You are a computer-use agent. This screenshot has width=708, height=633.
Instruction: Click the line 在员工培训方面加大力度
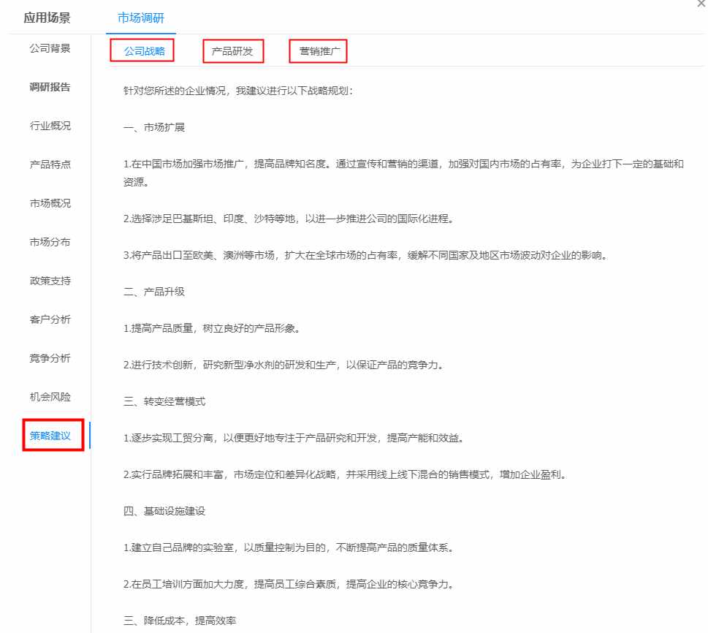tap(289, 584)
